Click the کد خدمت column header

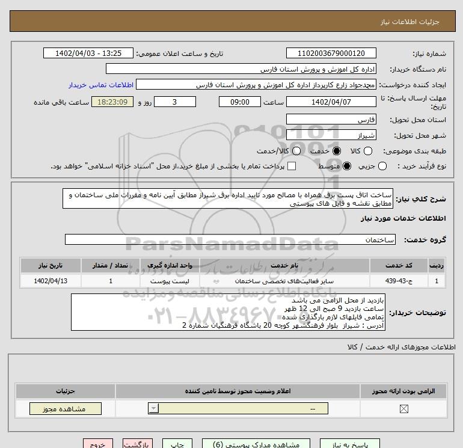pos(399,265)
